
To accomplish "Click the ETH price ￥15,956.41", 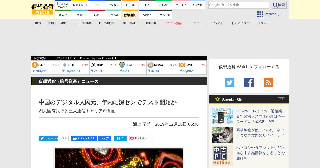I will (71, 71).
